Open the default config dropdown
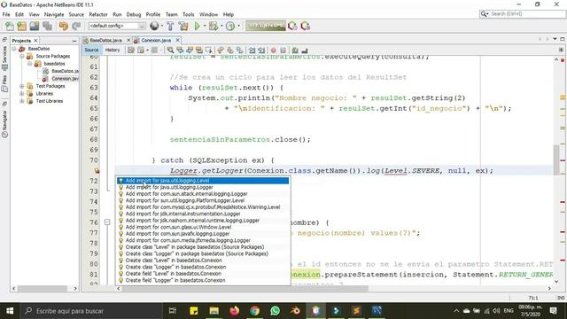 pos(116,26)
